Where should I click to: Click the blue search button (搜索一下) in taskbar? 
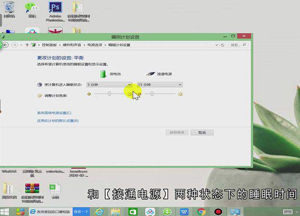[81, 212]
